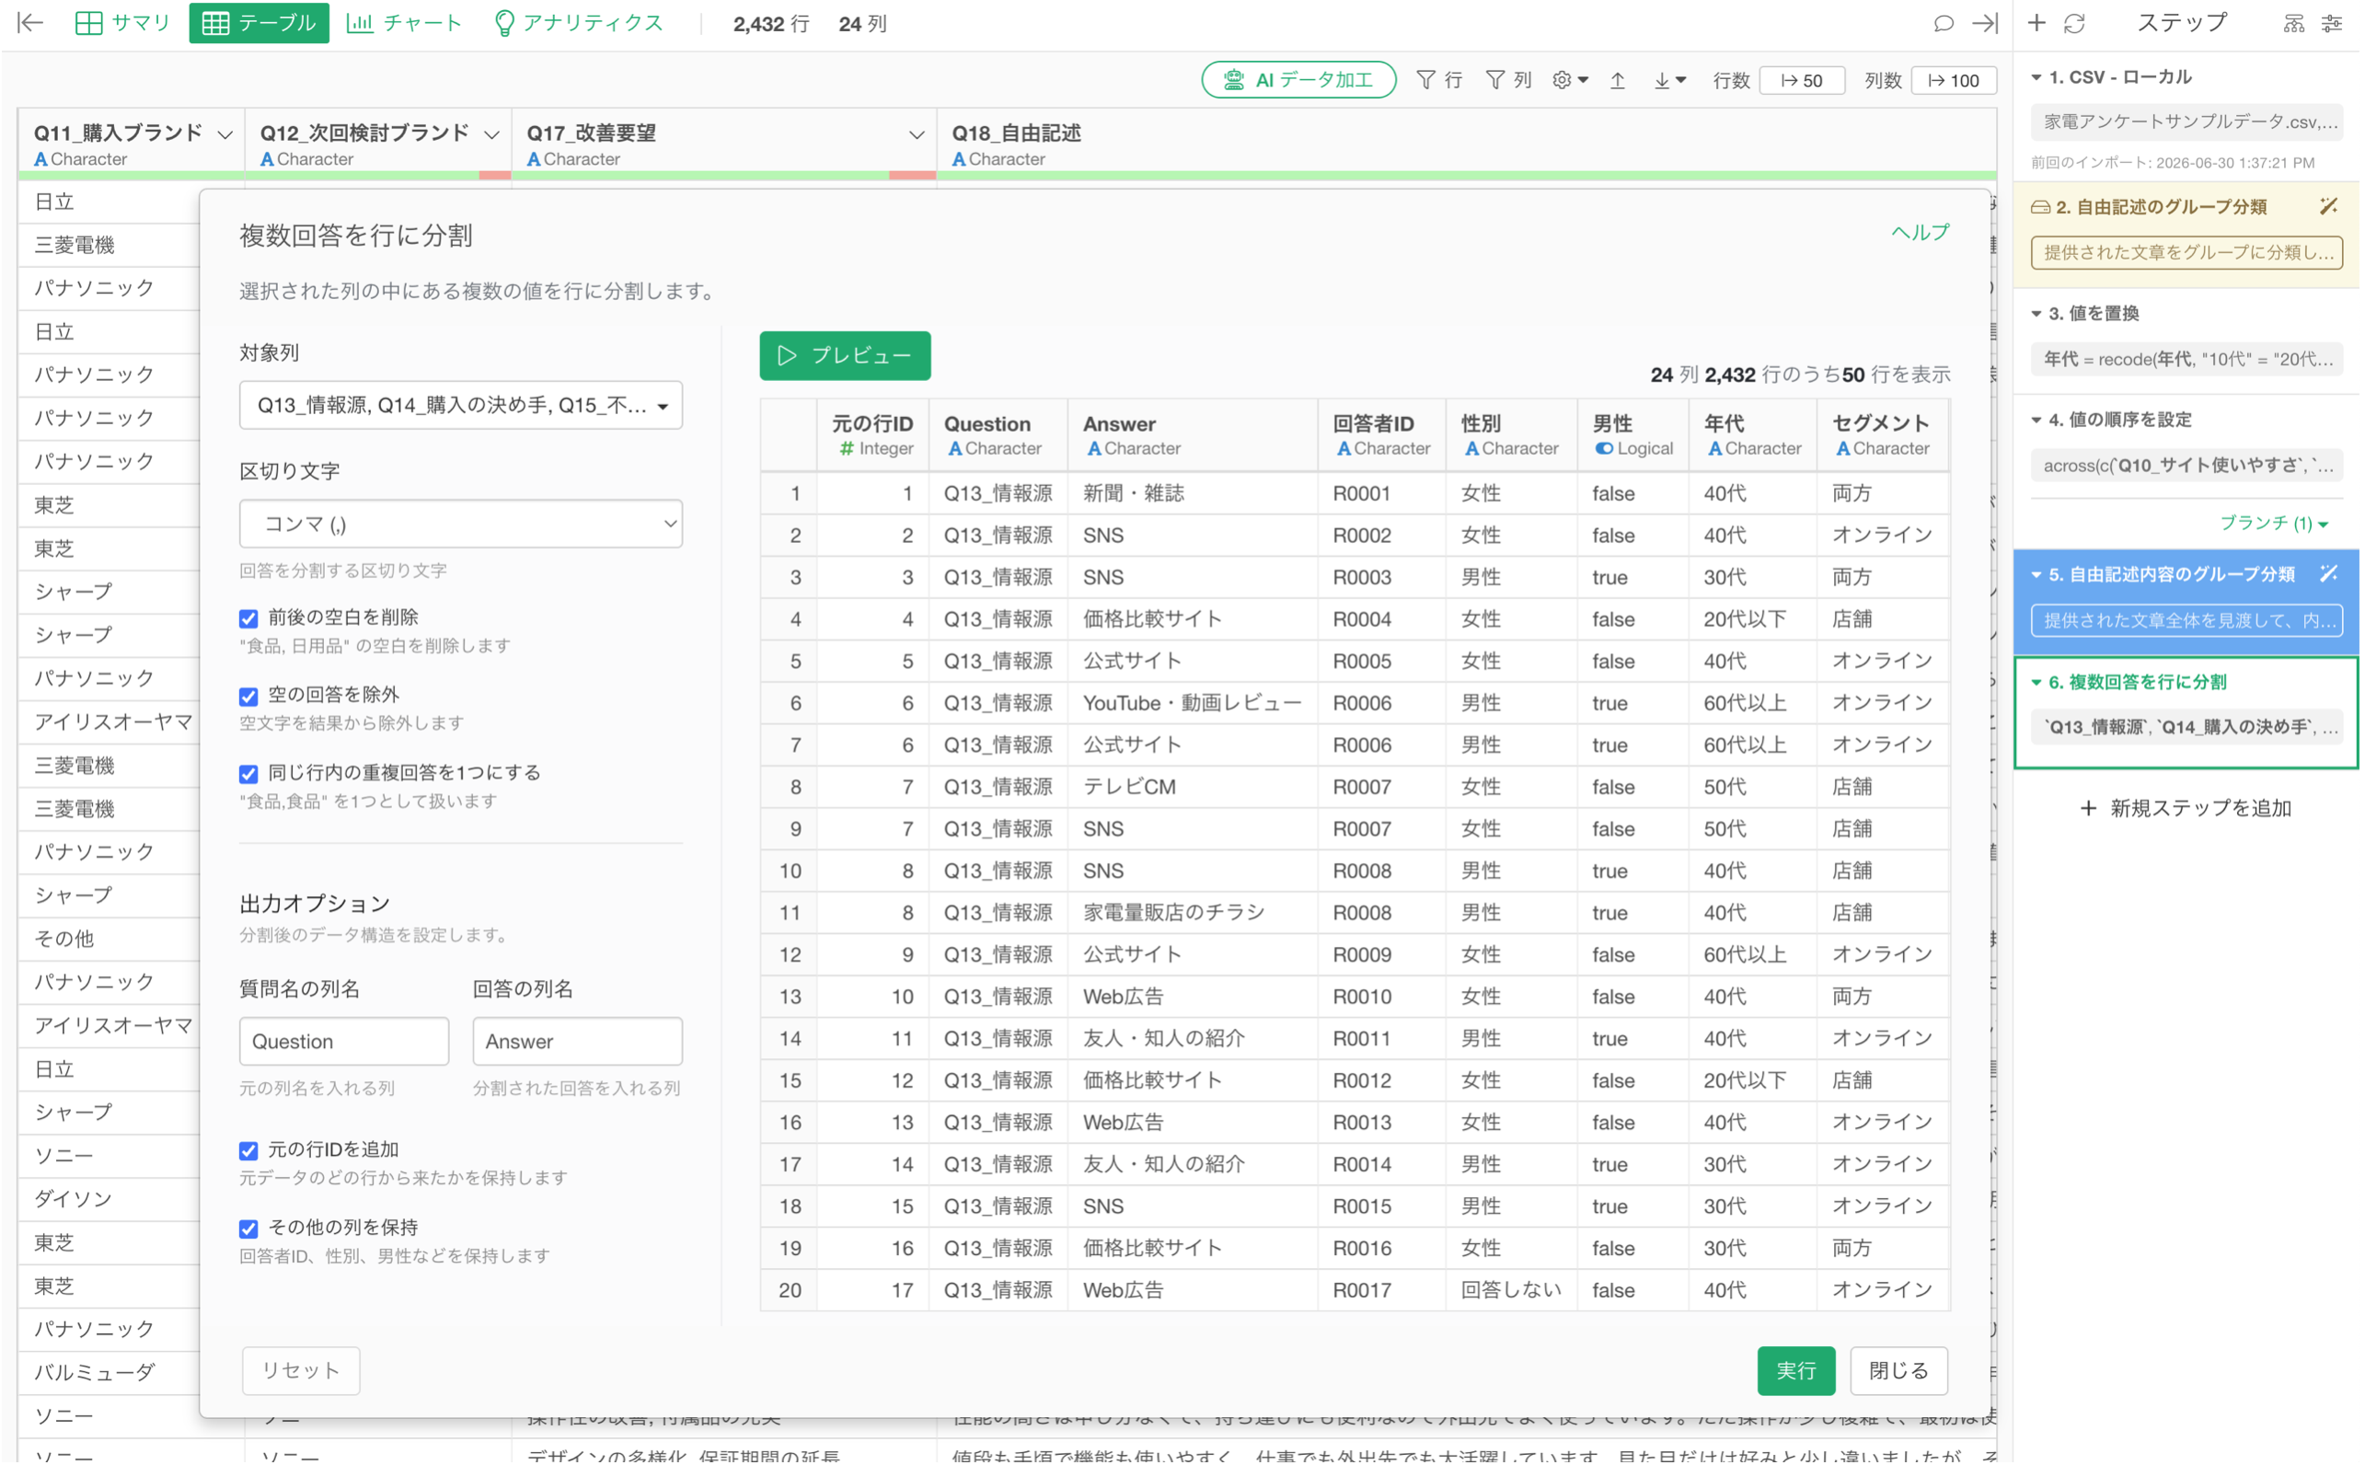Open the step hierarchy icon

click(2293, 23)
